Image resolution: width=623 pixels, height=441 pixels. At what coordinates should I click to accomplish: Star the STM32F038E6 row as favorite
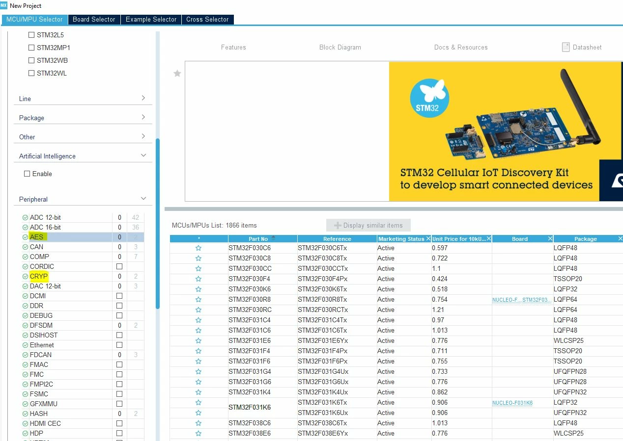point(198,434)
